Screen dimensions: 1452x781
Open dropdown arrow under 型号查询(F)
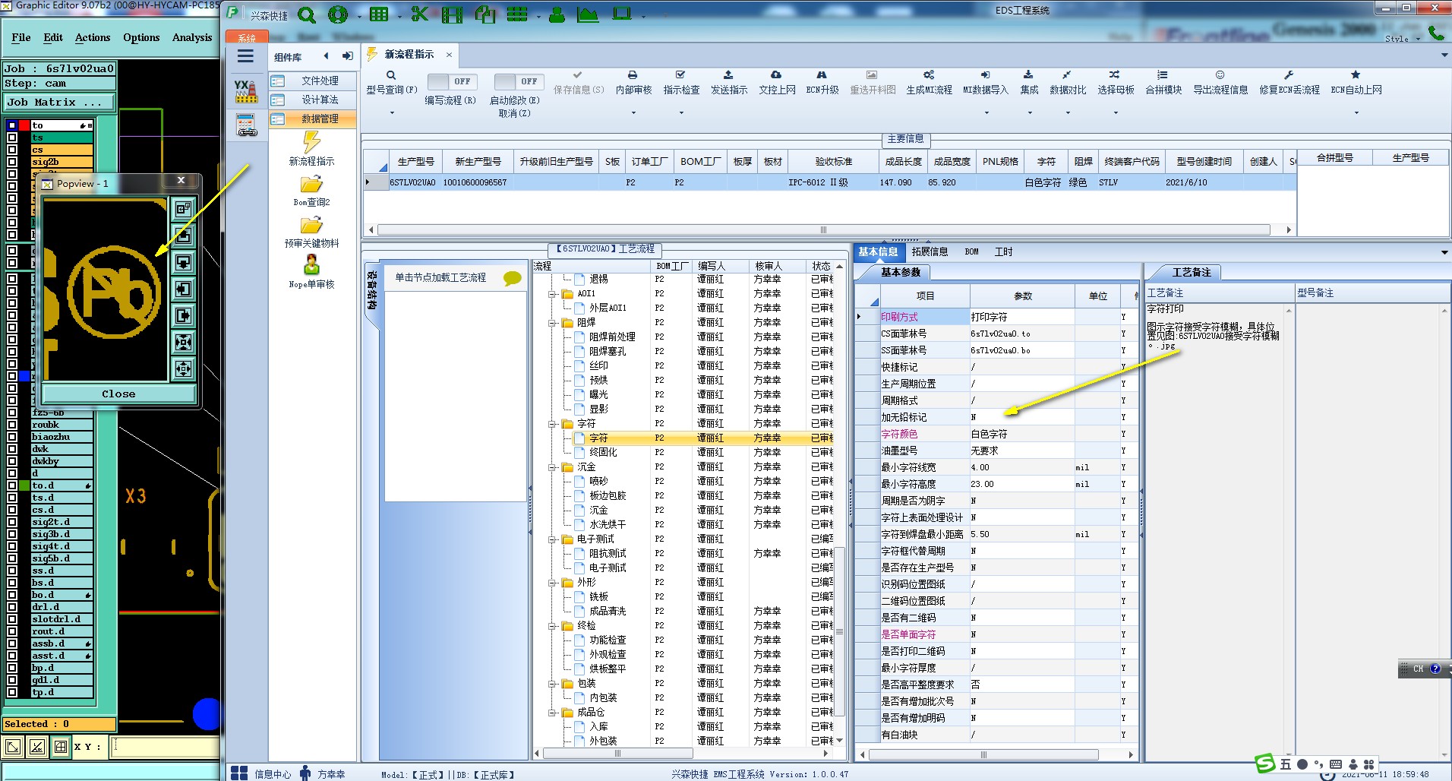392,113
